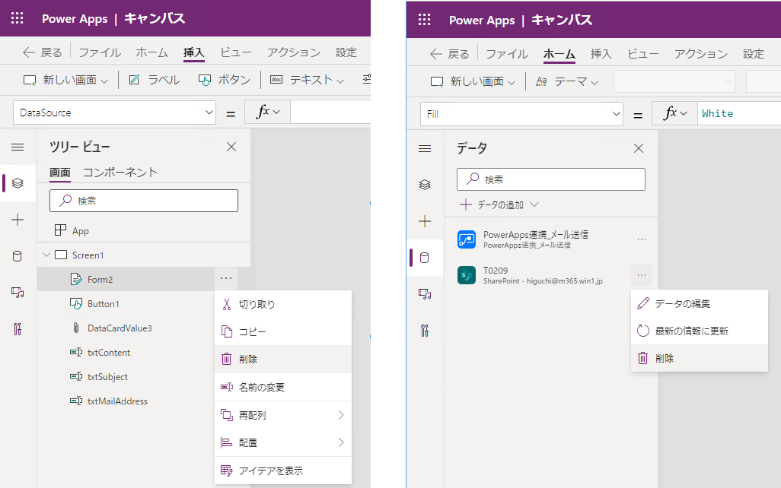Open advanced tools icon in the left window sidebar
781x488 pixels.
coord(18,329)
